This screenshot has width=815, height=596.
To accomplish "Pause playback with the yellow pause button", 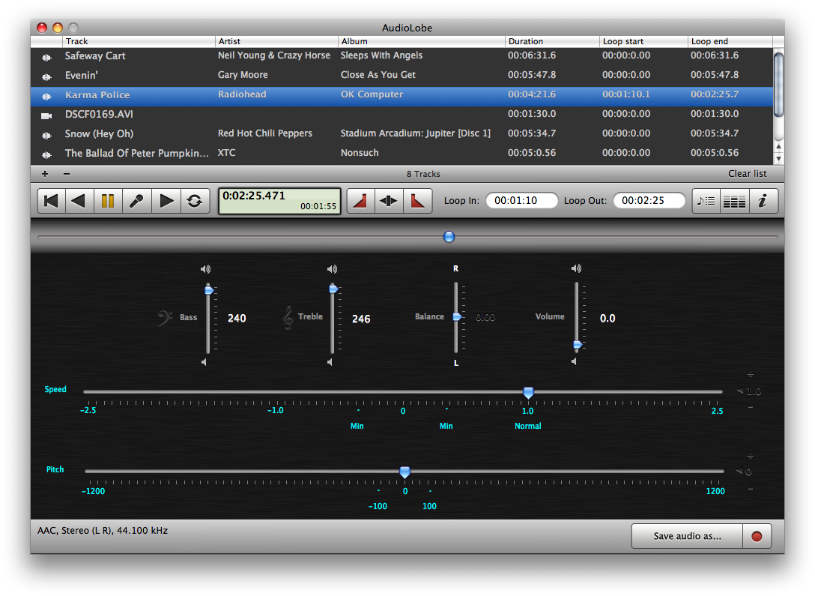I will pyautogui.click(x=108, y=201).
